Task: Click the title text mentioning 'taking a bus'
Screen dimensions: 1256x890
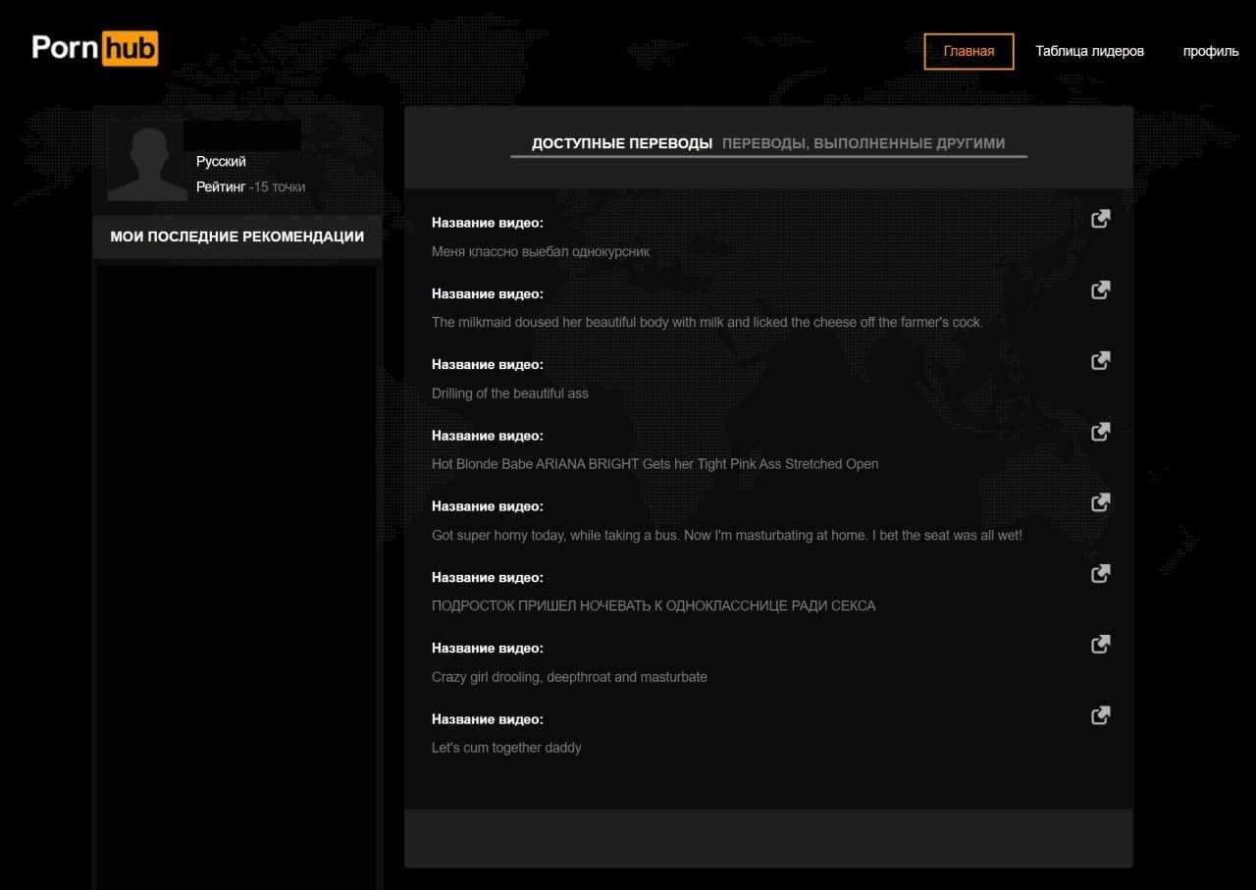Action: 726,535
